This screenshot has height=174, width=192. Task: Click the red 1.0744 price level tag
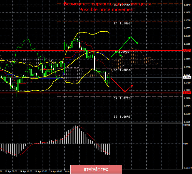(x=187, y=93)
